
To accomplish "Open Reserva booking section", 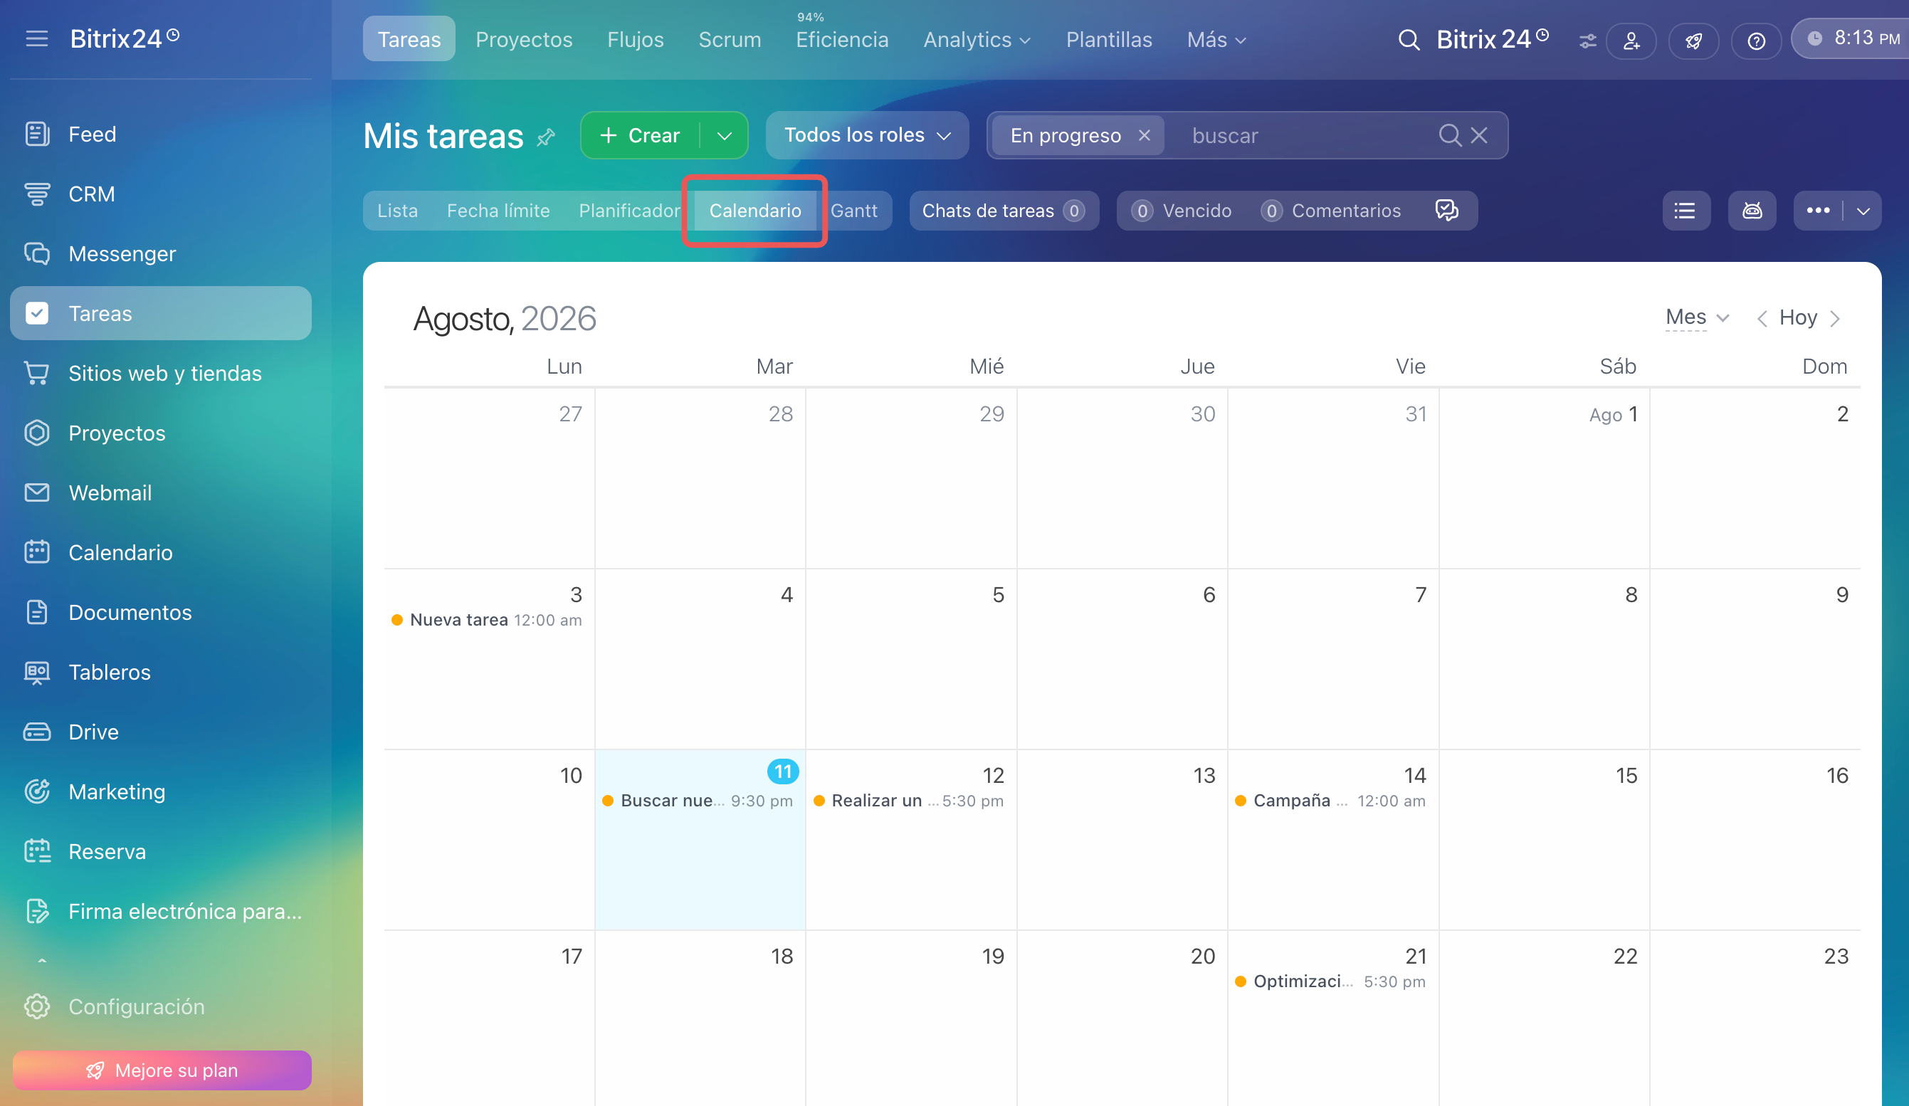I will (107, 852).
